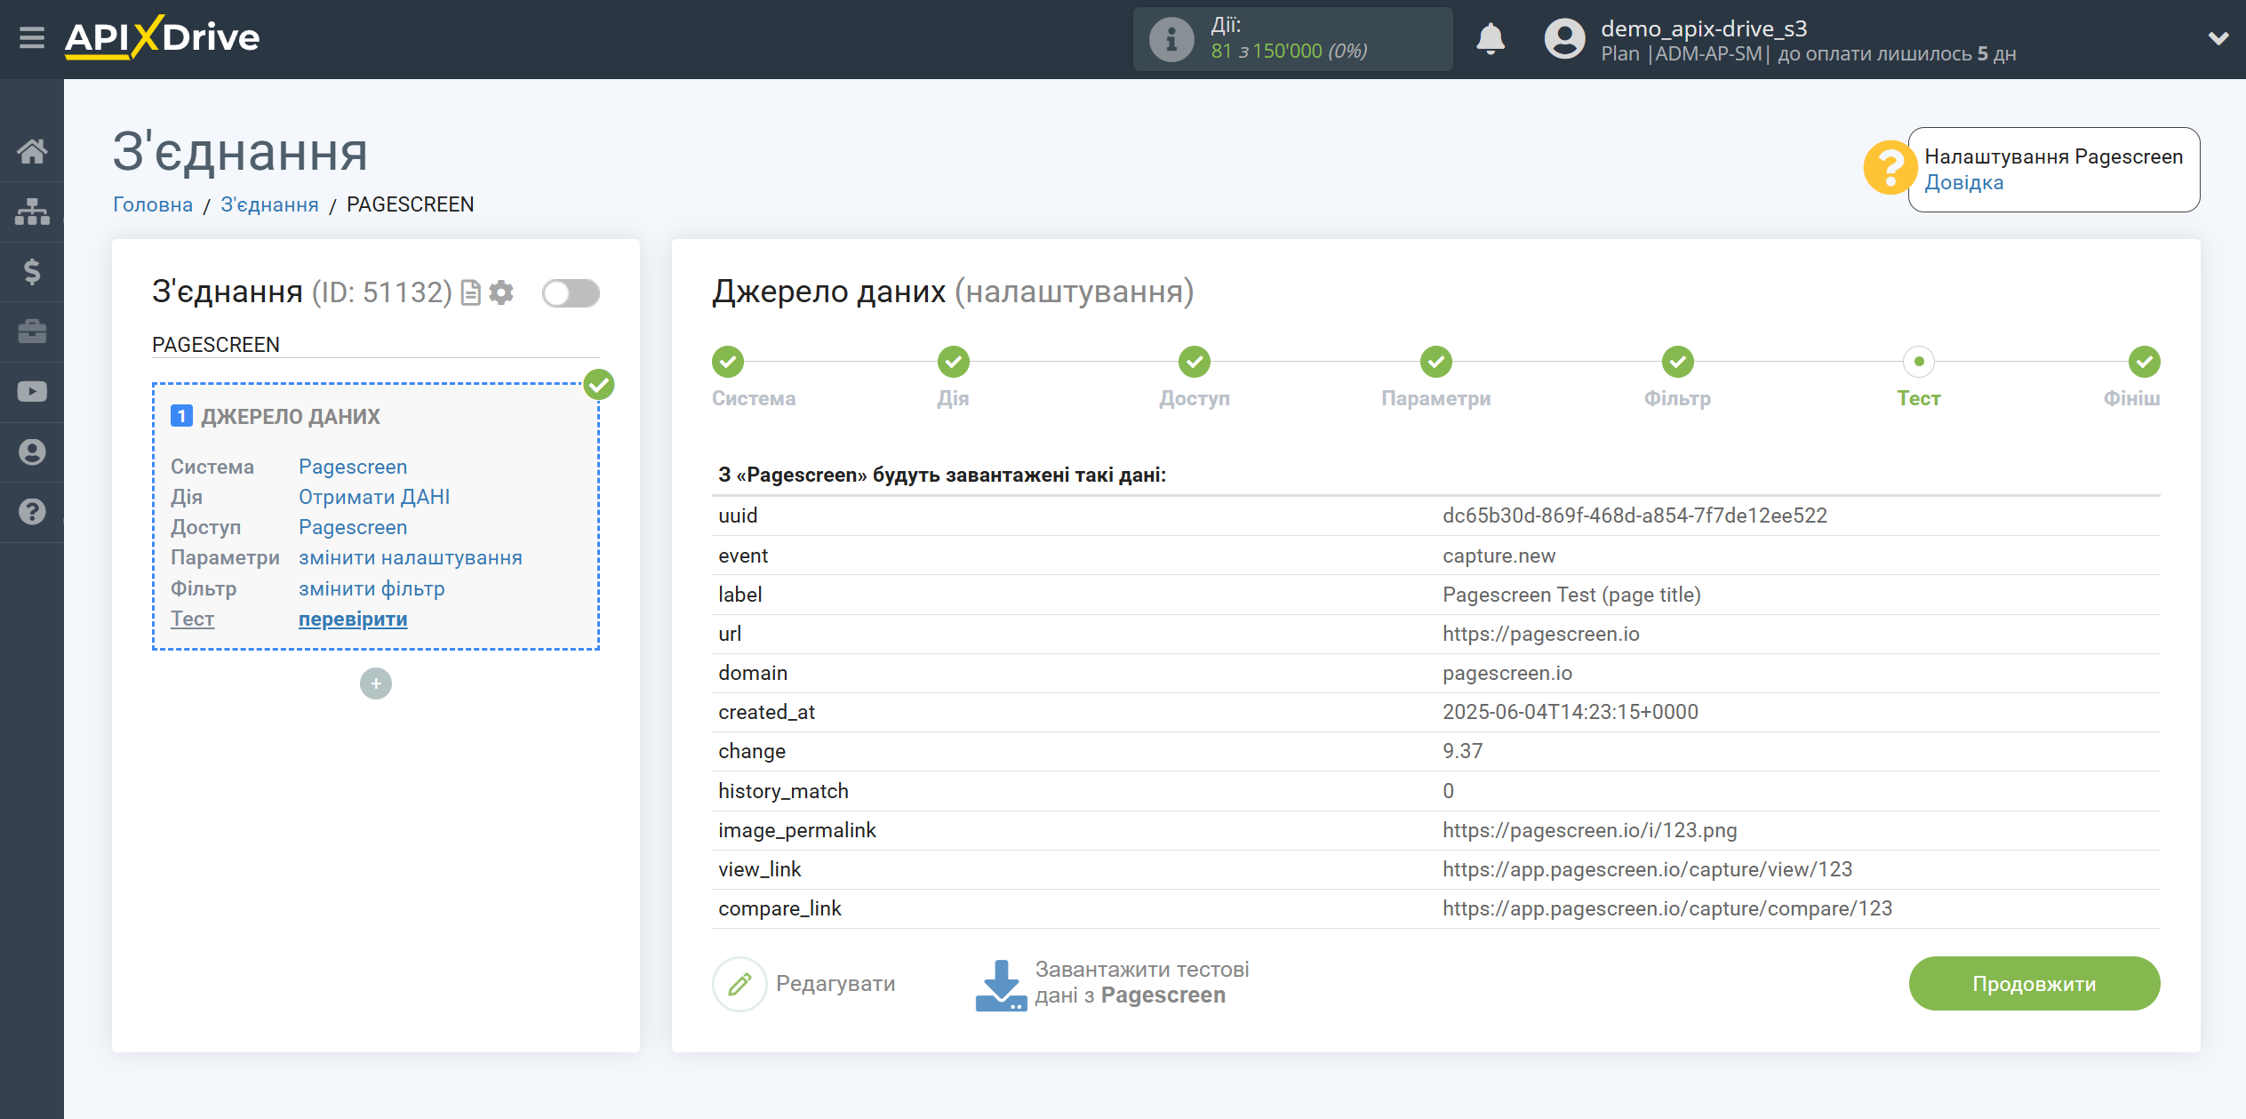Click перевірити test link
The image size is (2246, 1119).
coord(353,619)
